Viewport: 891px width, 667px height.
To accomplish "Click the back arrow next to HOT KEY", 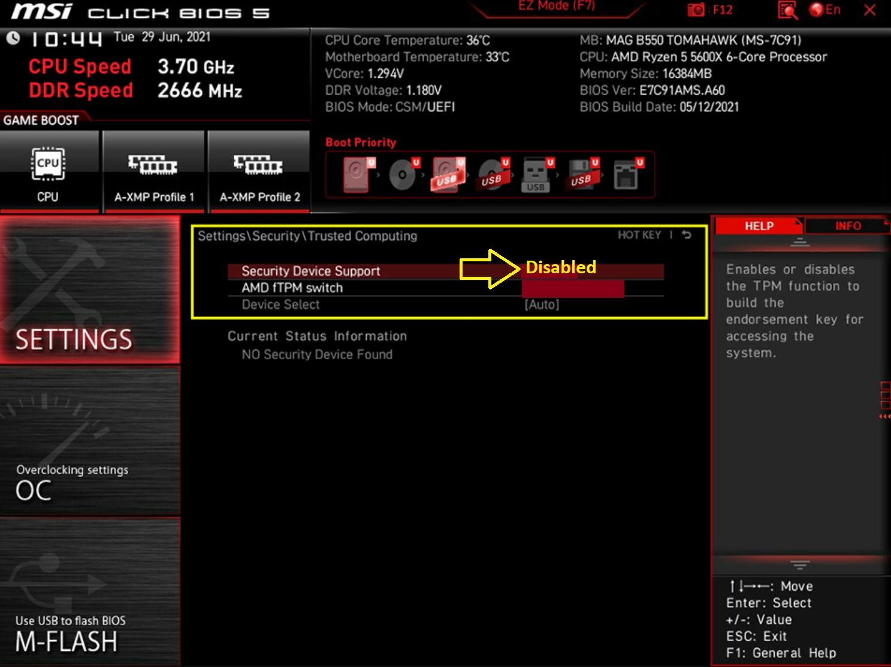I will (687, 235).
